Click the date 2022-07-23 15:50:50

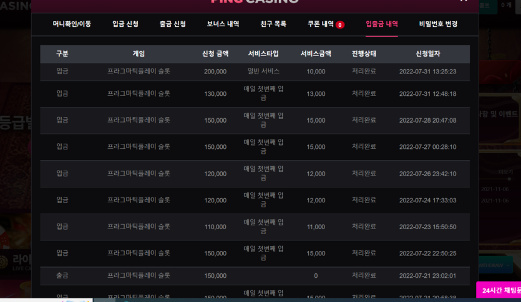point(427,227)
